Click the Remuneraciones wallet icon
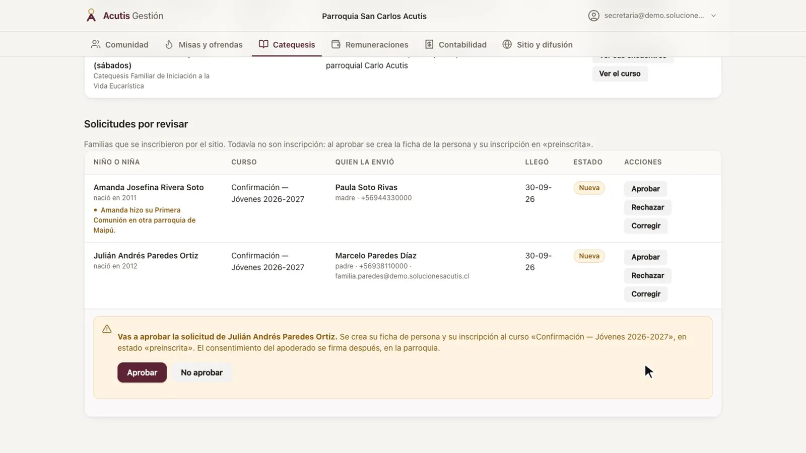This screenshot has width=806, height=453. tap(336, 44)
